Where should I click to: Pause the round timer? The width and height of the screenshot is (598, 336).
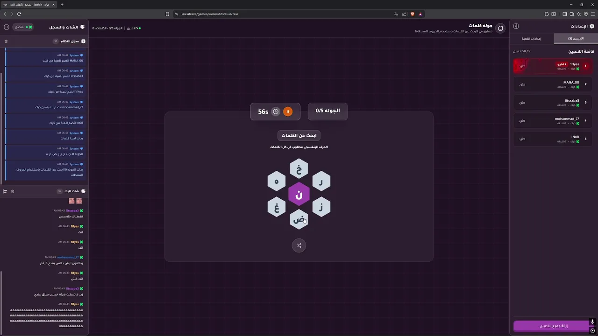(288, 112)
